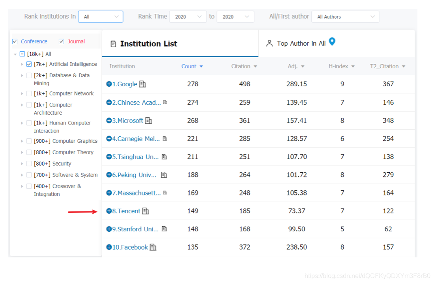Expand Security tree node
The width and height of the screenshot is (434, 283).
point(22,164)
